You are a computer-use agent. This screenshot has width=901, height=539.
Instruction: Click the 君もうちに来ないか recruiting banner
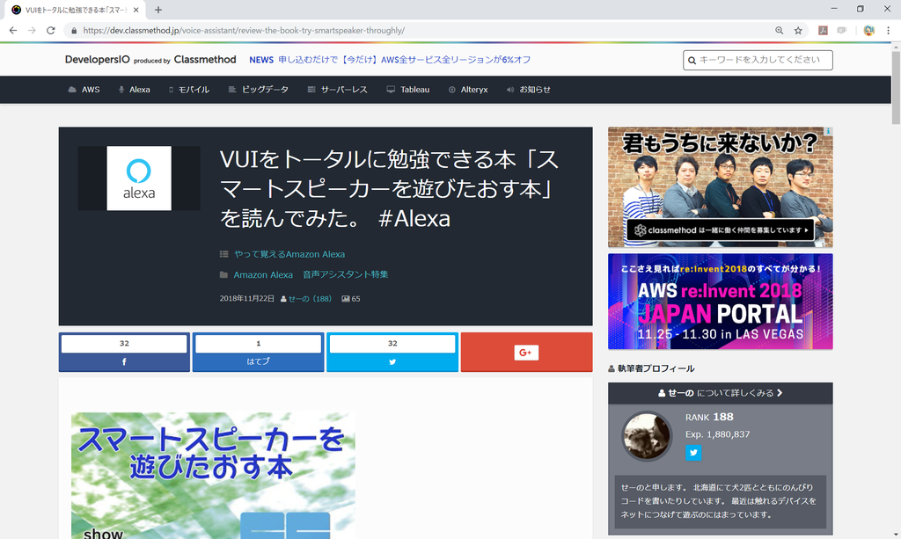click(x=720, y=187)
